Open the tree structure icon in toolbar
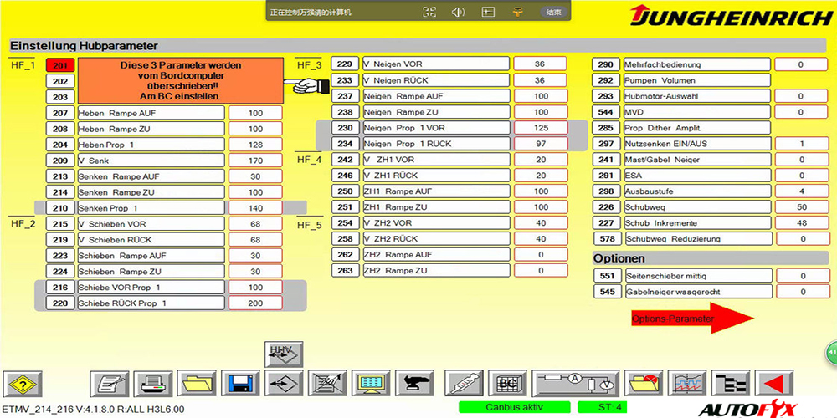837x418 pixels. coord(731,384)
